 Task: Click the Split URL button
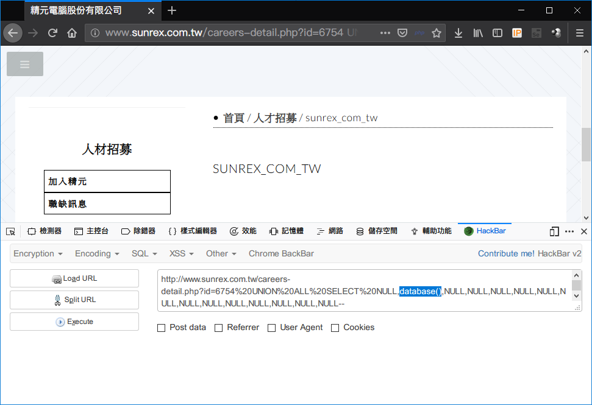(x=74, y=300)
